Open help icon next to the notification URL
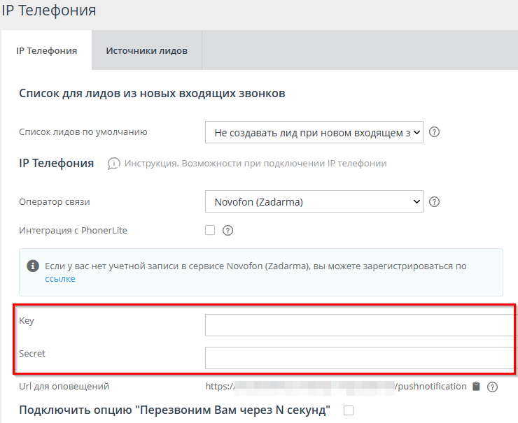This screenshot has height=423, width=518. [x=492, y=387]
